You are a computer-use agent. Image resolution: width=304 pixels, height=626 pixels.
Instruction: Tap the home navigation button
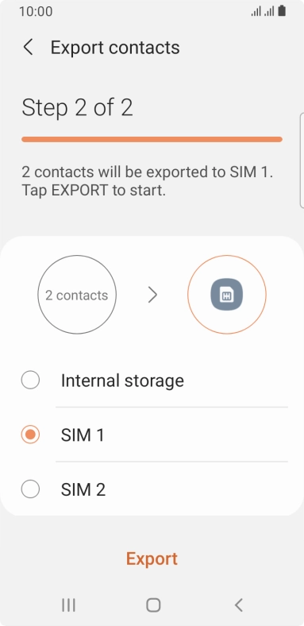pyautogui.click(x=153, y=605)
